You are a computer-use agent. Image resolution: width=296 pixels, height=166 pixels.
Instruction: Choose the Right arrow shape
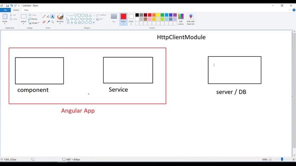coord(83,19)
